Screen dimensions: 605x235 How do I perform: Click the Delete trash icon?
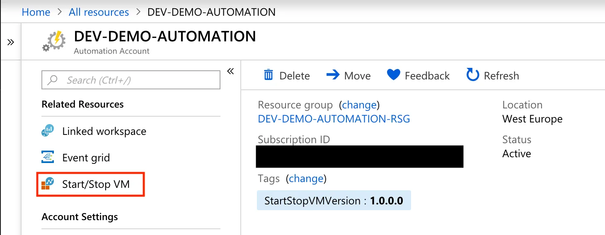tap(269, 75)
